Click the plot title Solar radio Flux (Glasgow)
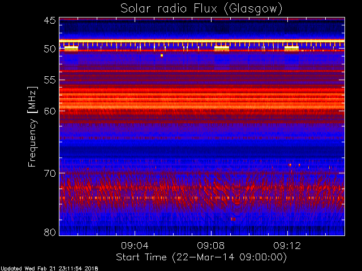This screenshot has width=362, height=271. [x=201, y=9]
